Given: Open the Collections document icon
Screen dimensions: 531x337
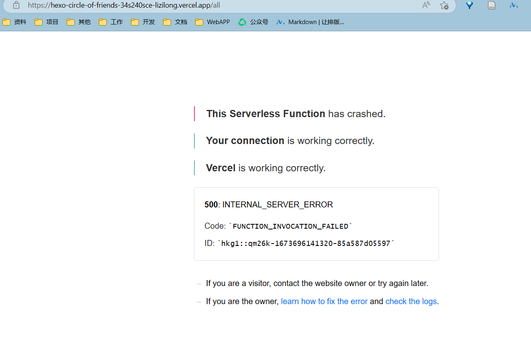Looking at the screenshot, I should [491, 6].
